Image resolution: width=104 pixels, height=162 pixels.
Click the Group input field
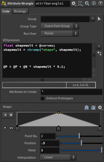[65, 19]
